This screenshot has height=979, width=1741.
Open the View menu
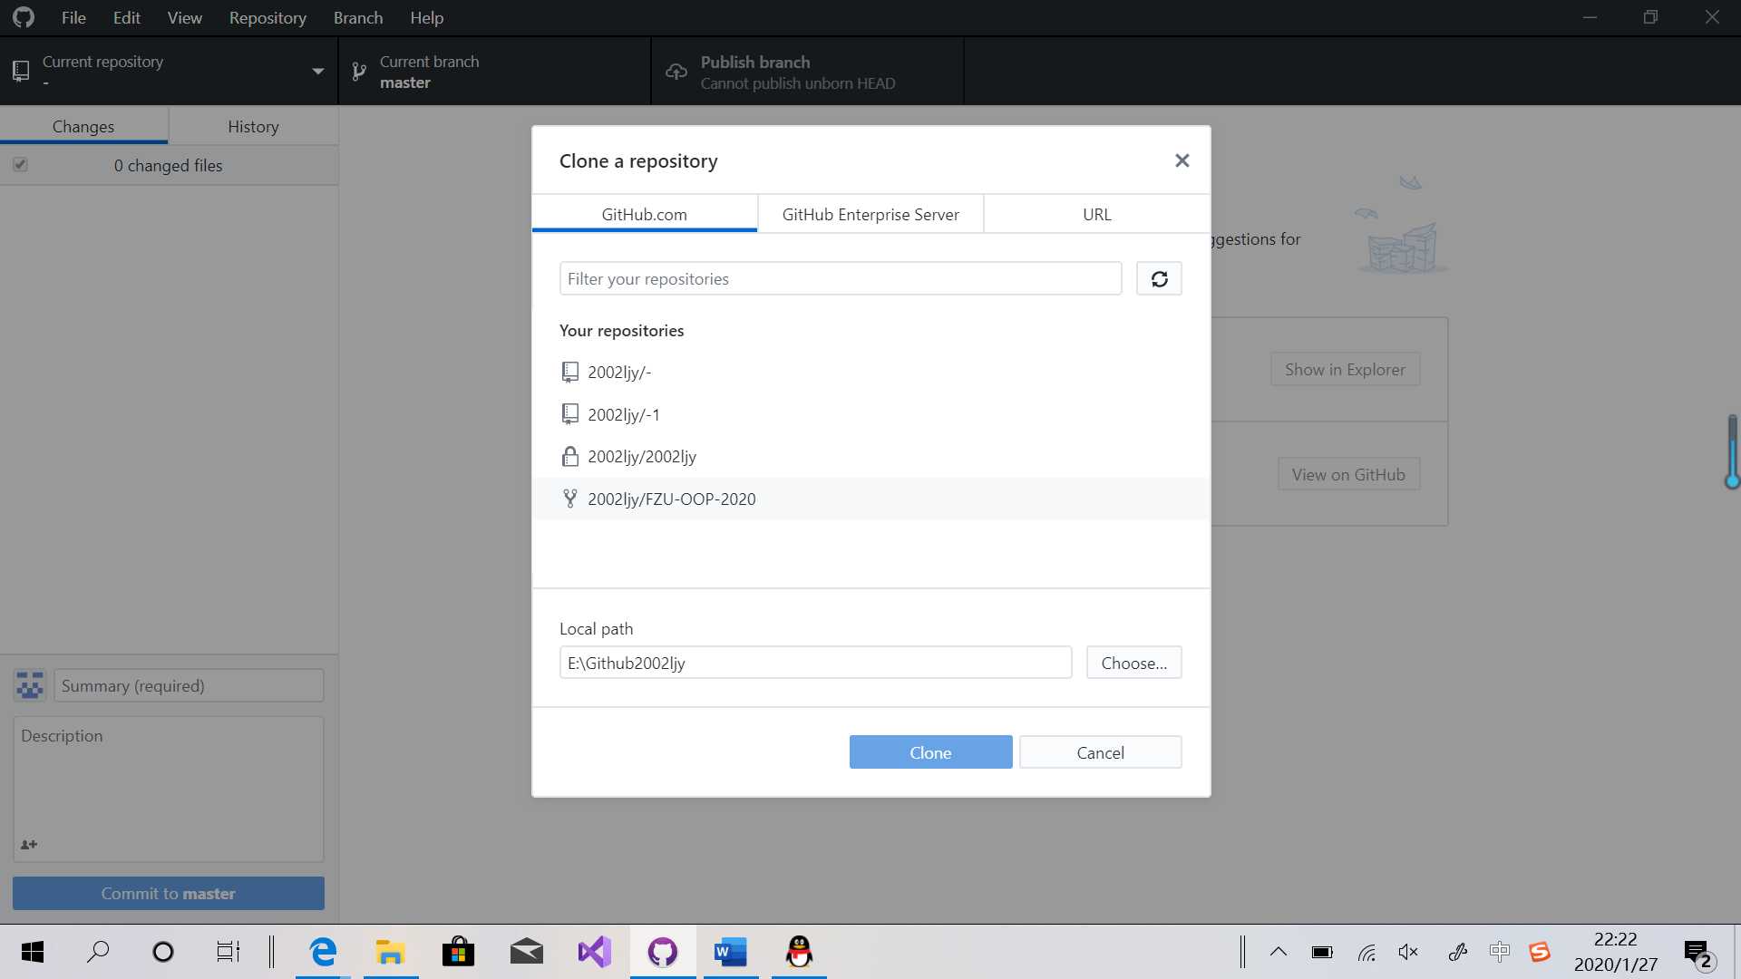(x=184, y=18)
